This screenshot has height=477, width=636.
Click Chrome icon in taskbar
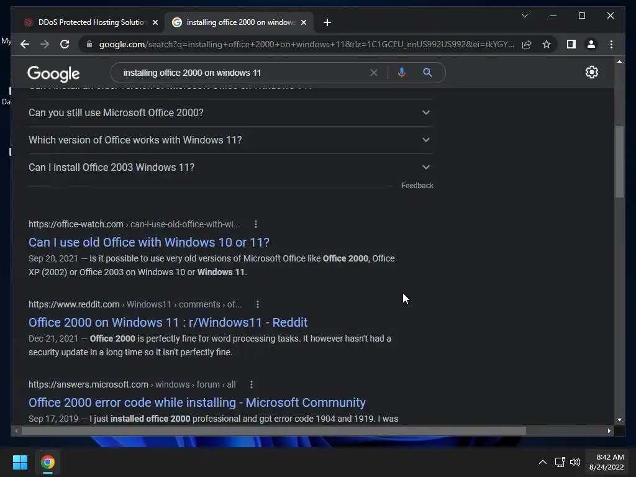click(47, 462)
